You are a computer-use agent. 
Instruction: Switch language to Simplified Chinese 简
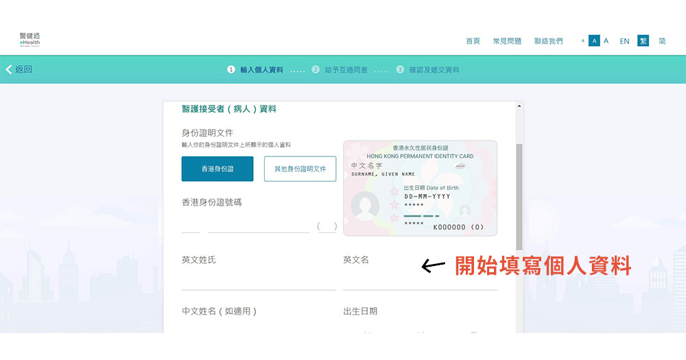pos(662,41)
